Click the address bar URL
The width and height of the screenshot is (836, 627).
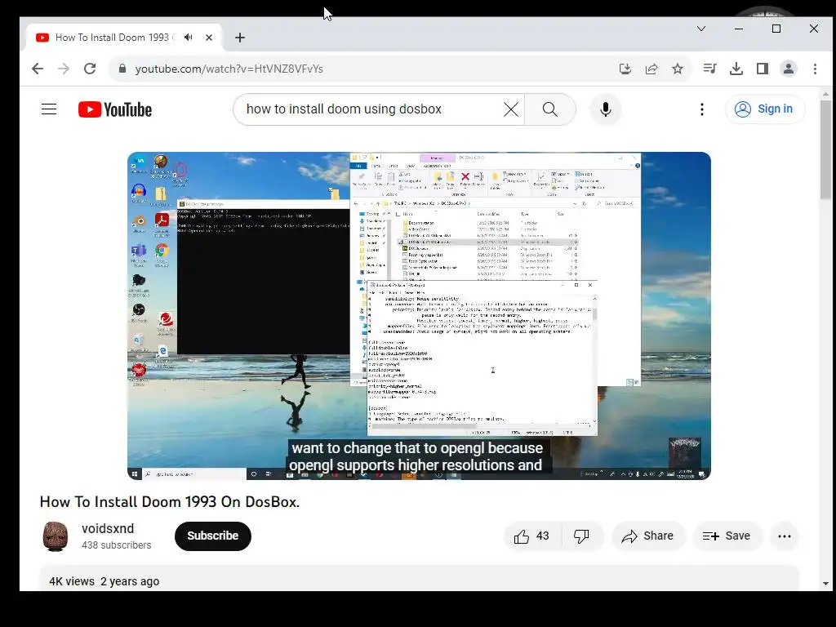[229, 69]
